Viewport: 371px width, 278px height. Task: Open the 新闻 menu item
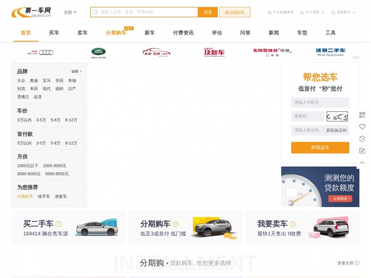pyautogui.click(x=274, y=33)
